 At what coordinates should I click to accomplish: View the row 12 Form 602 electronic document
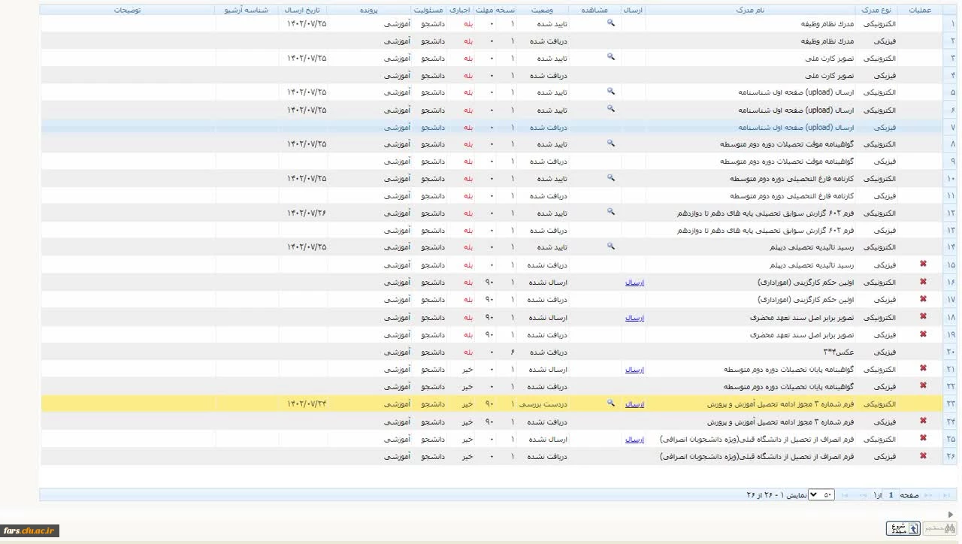click(x=611, y=213)
